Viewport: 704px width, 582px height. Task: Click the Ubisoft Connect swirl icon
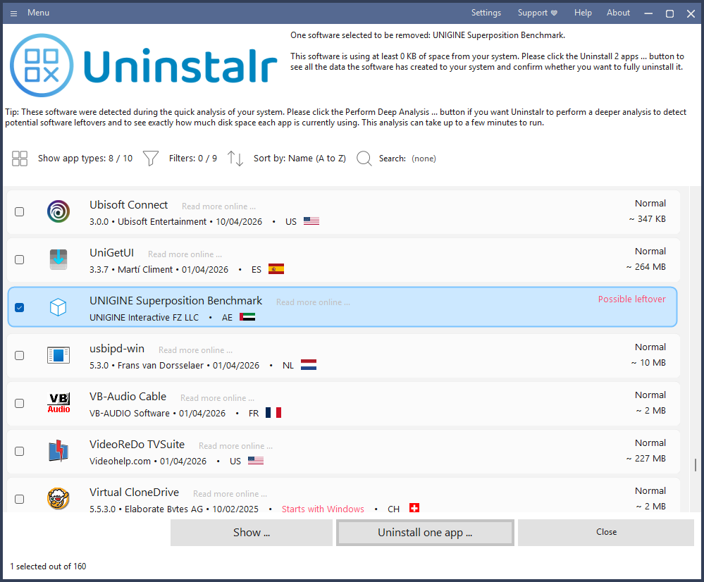click(x=58, y=211)
